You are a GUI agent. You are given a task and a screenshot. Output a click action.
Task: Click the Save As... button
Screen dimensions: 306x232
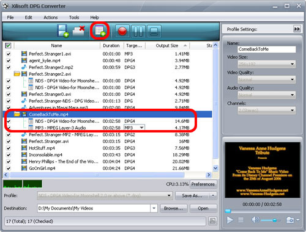point(192,195)
